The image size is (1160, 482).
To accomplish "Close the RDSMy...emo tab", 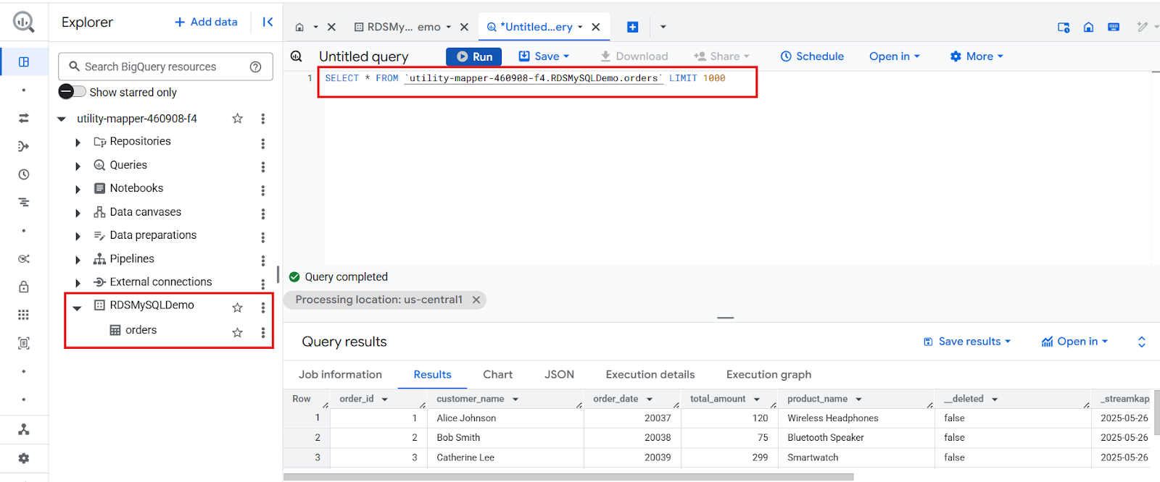I will click(465, 27).
